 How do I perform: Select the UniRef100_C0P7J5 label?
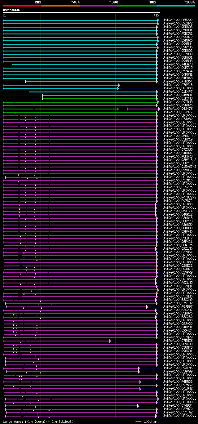[178, 68]
